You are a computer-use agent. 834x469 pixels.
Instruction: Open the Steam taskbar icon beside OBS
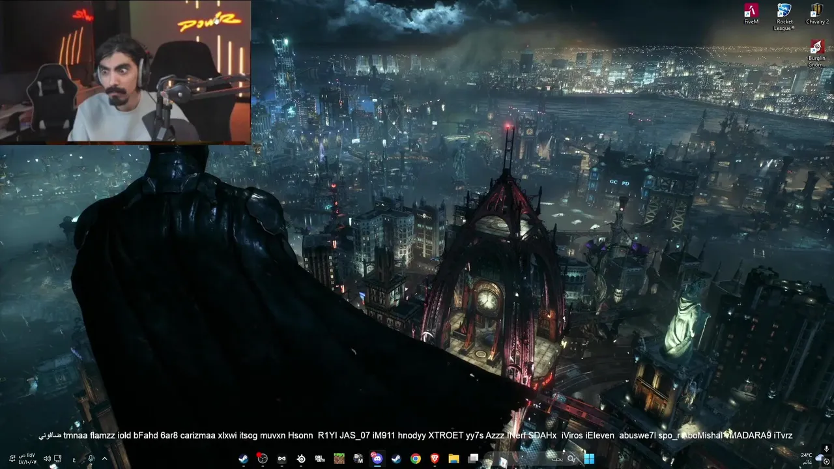[x=243, y=459]
